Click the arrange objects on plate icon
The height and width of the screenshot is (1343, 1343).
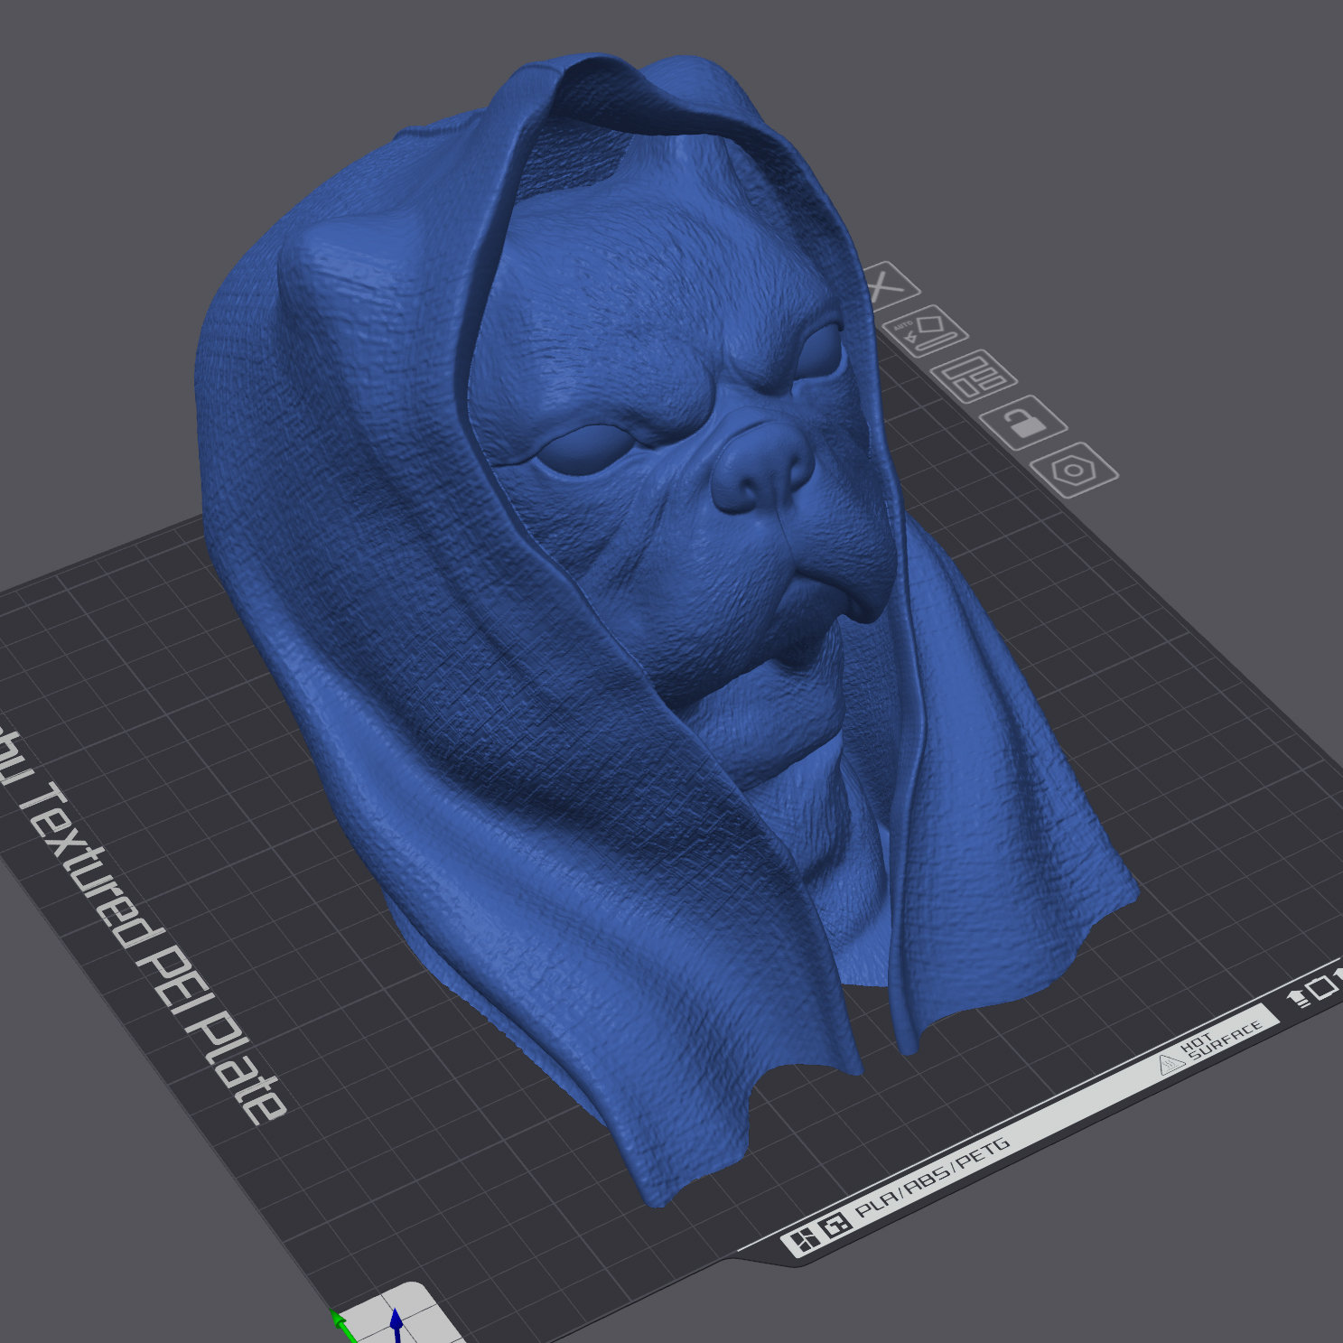974,376
